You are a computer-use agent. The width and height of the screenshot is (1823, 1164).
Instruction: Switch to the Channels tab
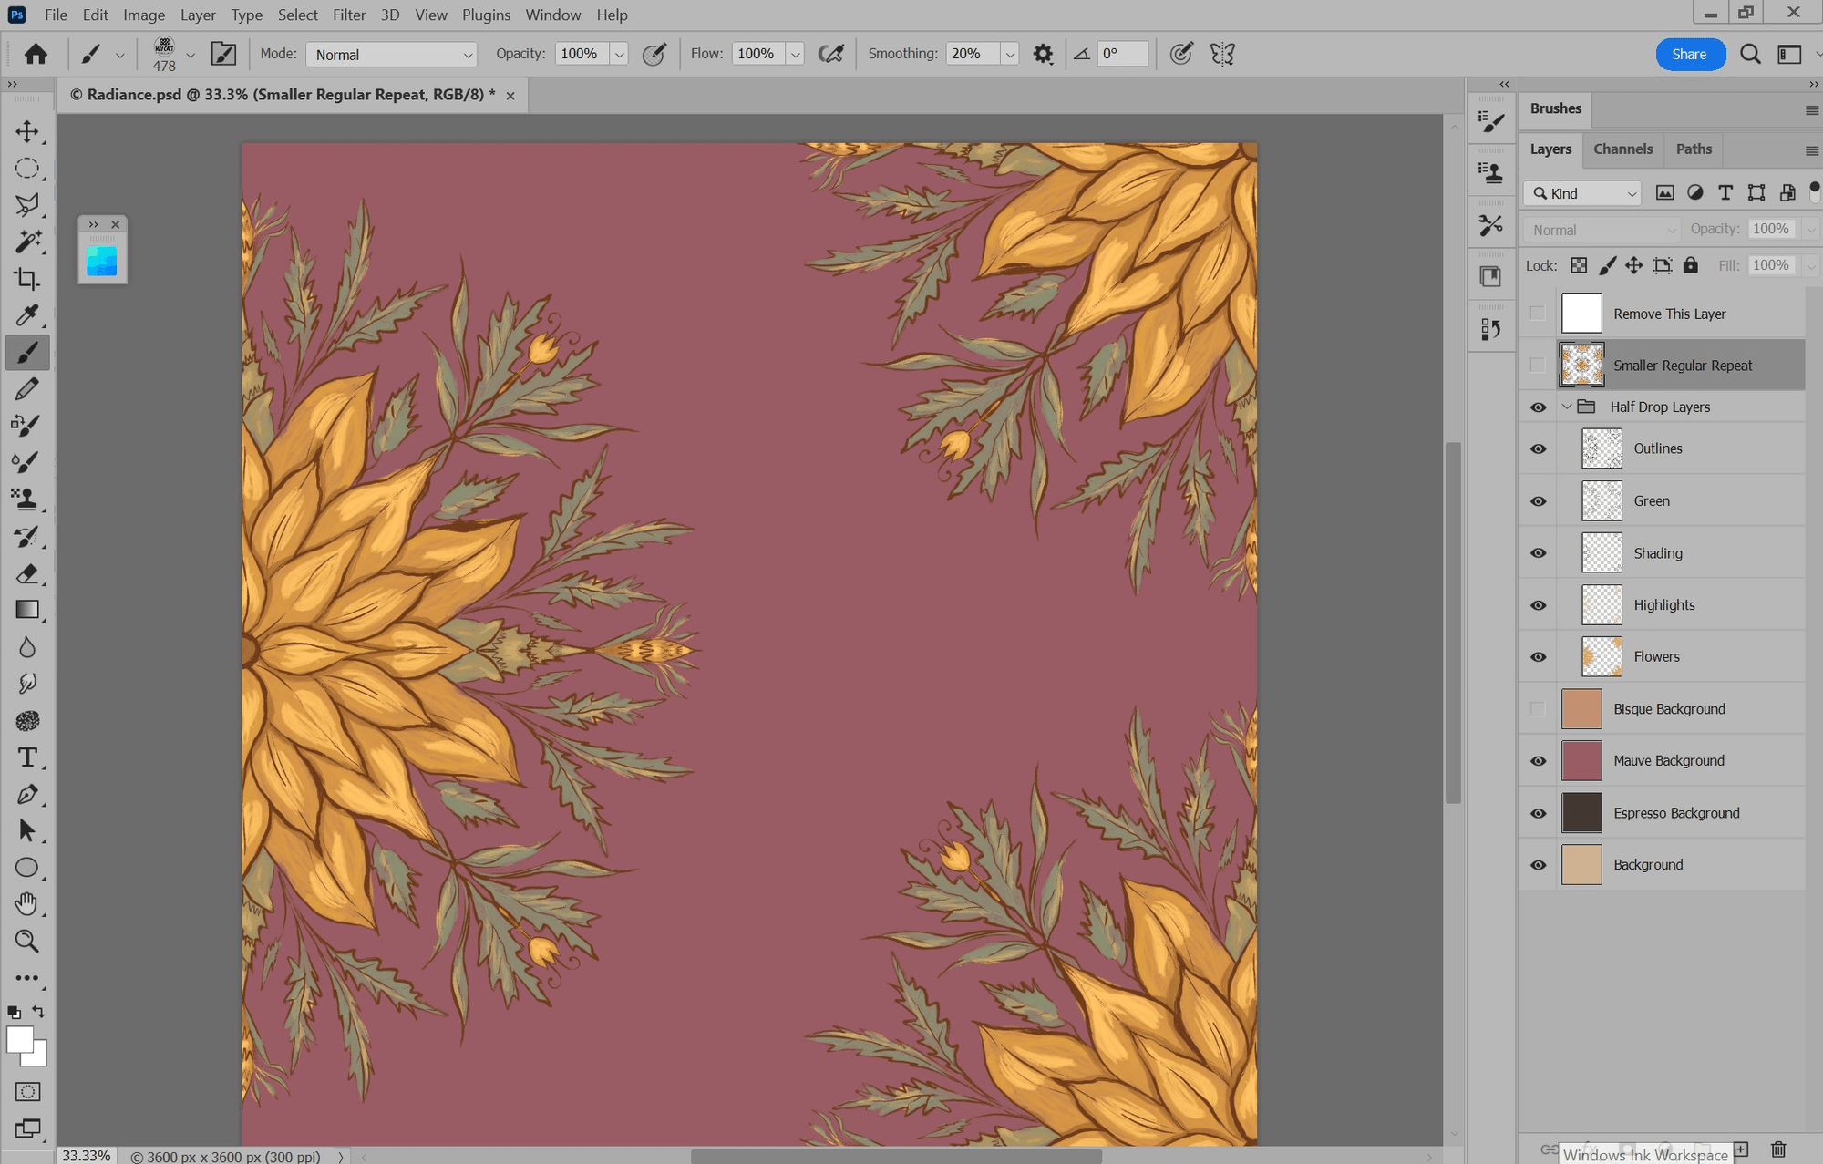pos(1622,149)
